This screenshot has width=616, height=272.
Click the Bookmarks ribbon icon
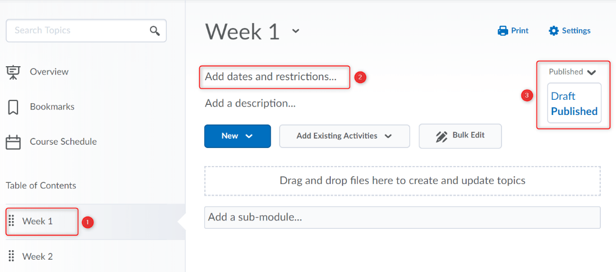pyautogui.click(x=13, y=107)
